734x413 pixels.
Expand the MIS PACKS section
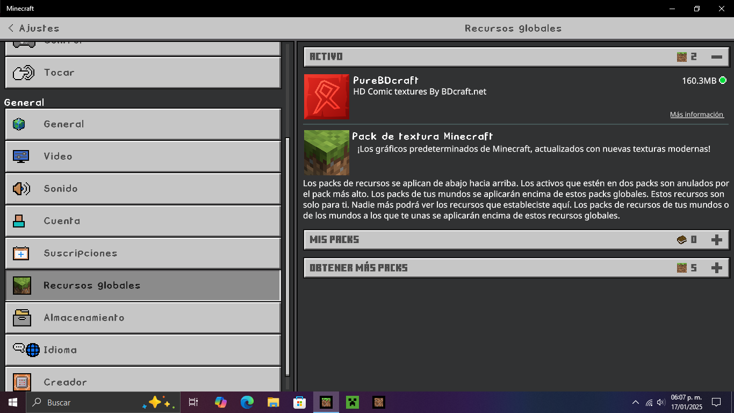pyautogui.click(x=716, y=240)
